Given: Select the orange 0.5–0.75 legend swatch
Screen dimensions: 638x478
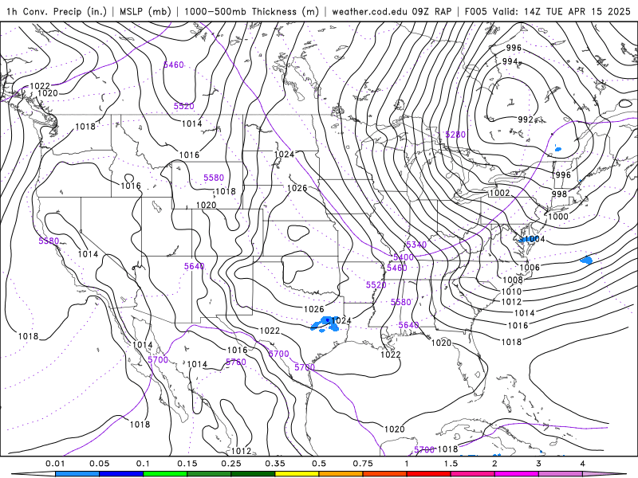Looking at the screenshot, I should pos(341,474).
